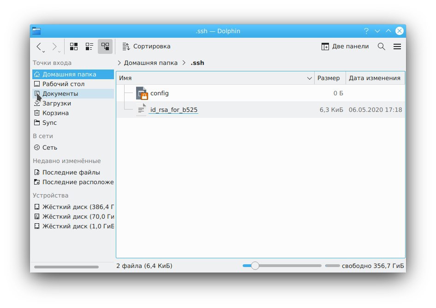Sort by the Размер column header

[x=330, y=78]
